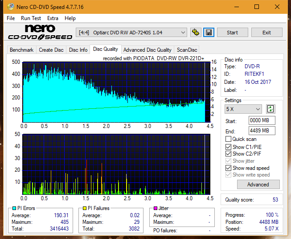Open the File menu
The image size is (291, 239).
pyautogui.click(x=11, y=18)
